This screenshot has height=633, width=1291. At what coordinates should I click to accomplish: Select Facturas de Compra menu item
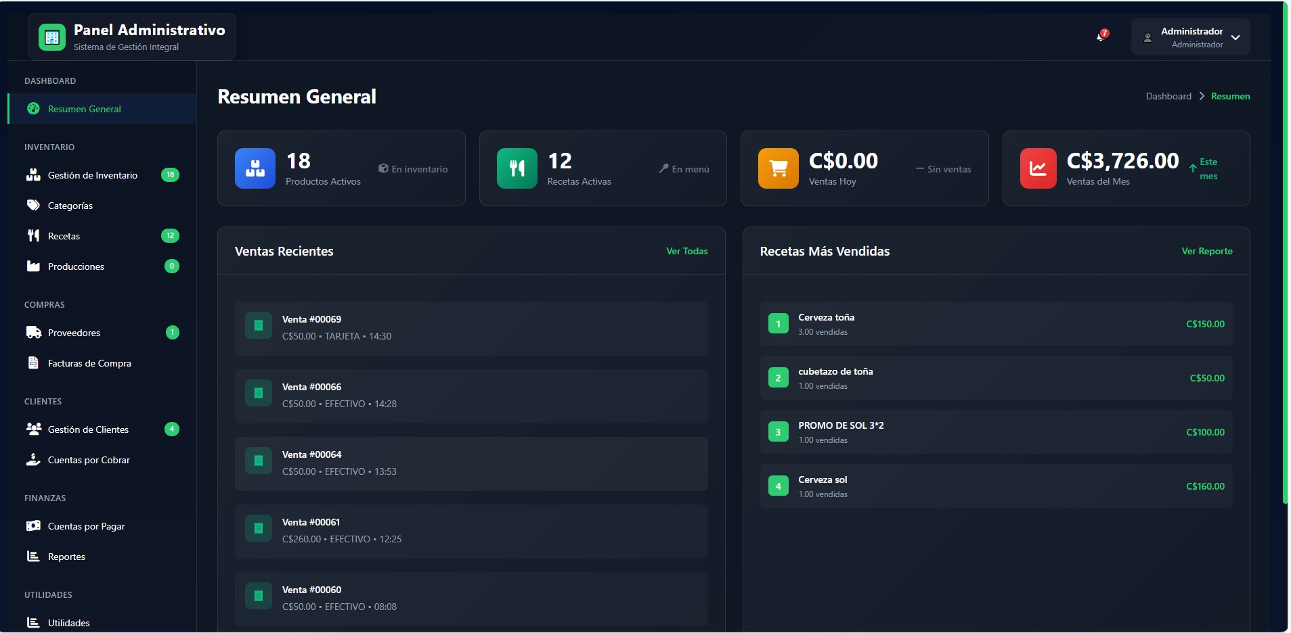[89, 363]
